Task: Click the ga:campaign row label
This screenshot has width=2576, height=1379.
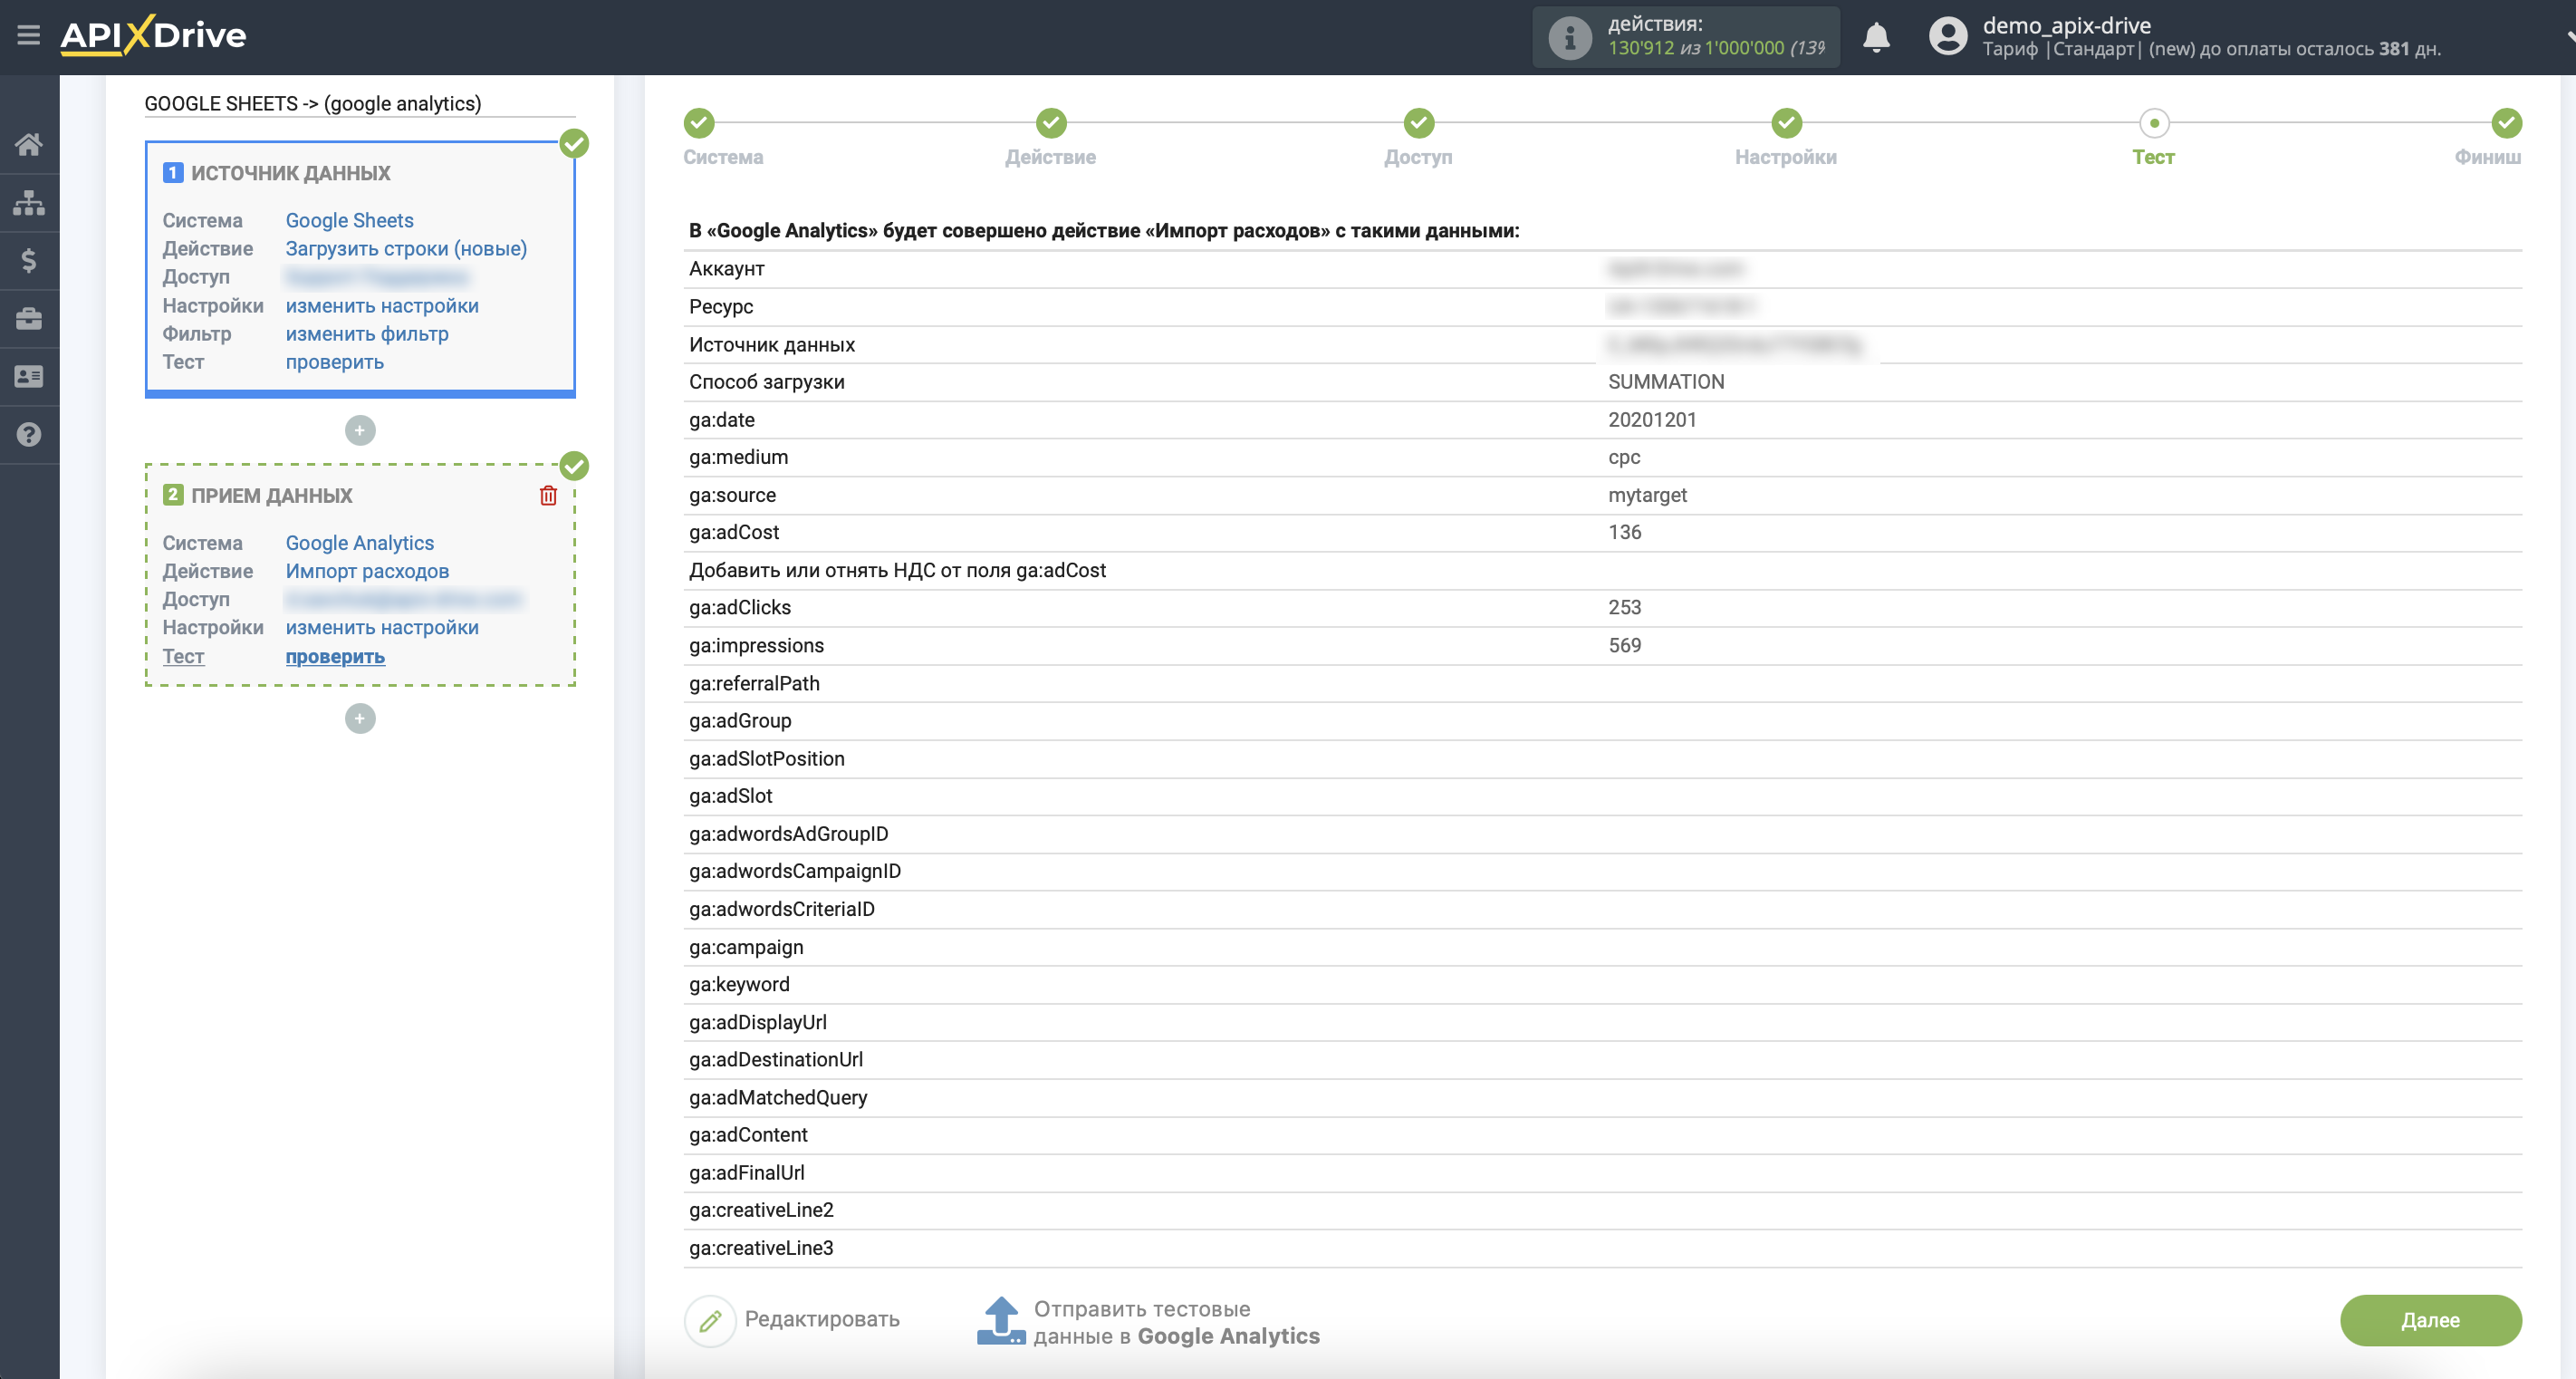Action: (746, 947)
